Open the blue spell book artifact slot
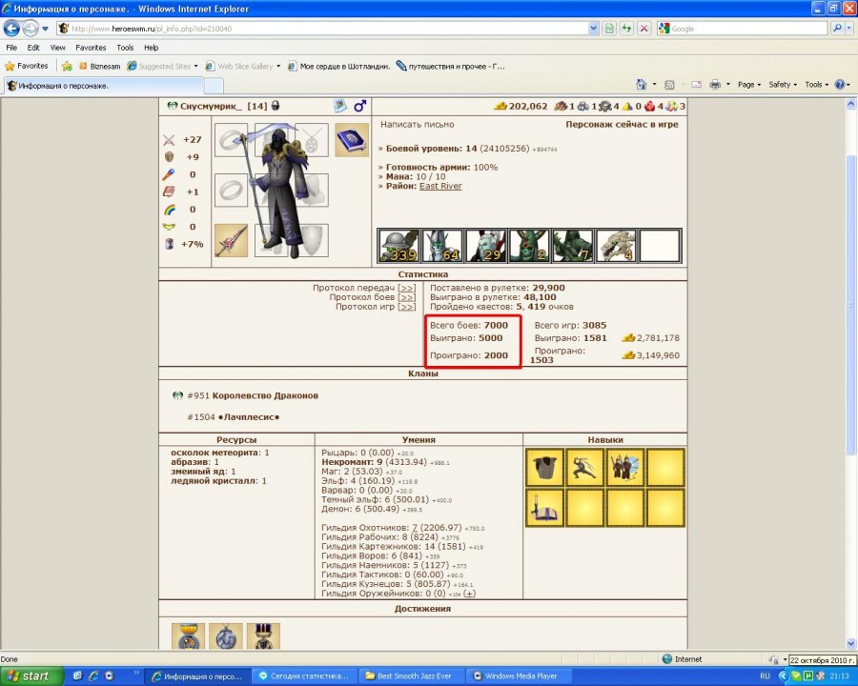858x686 pixels. pos(351,140)
